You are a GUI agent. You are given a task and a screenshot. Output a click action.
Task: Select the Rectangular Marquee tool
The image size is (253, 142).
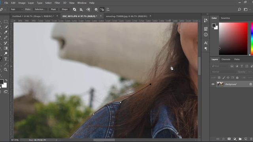point(6,21)
